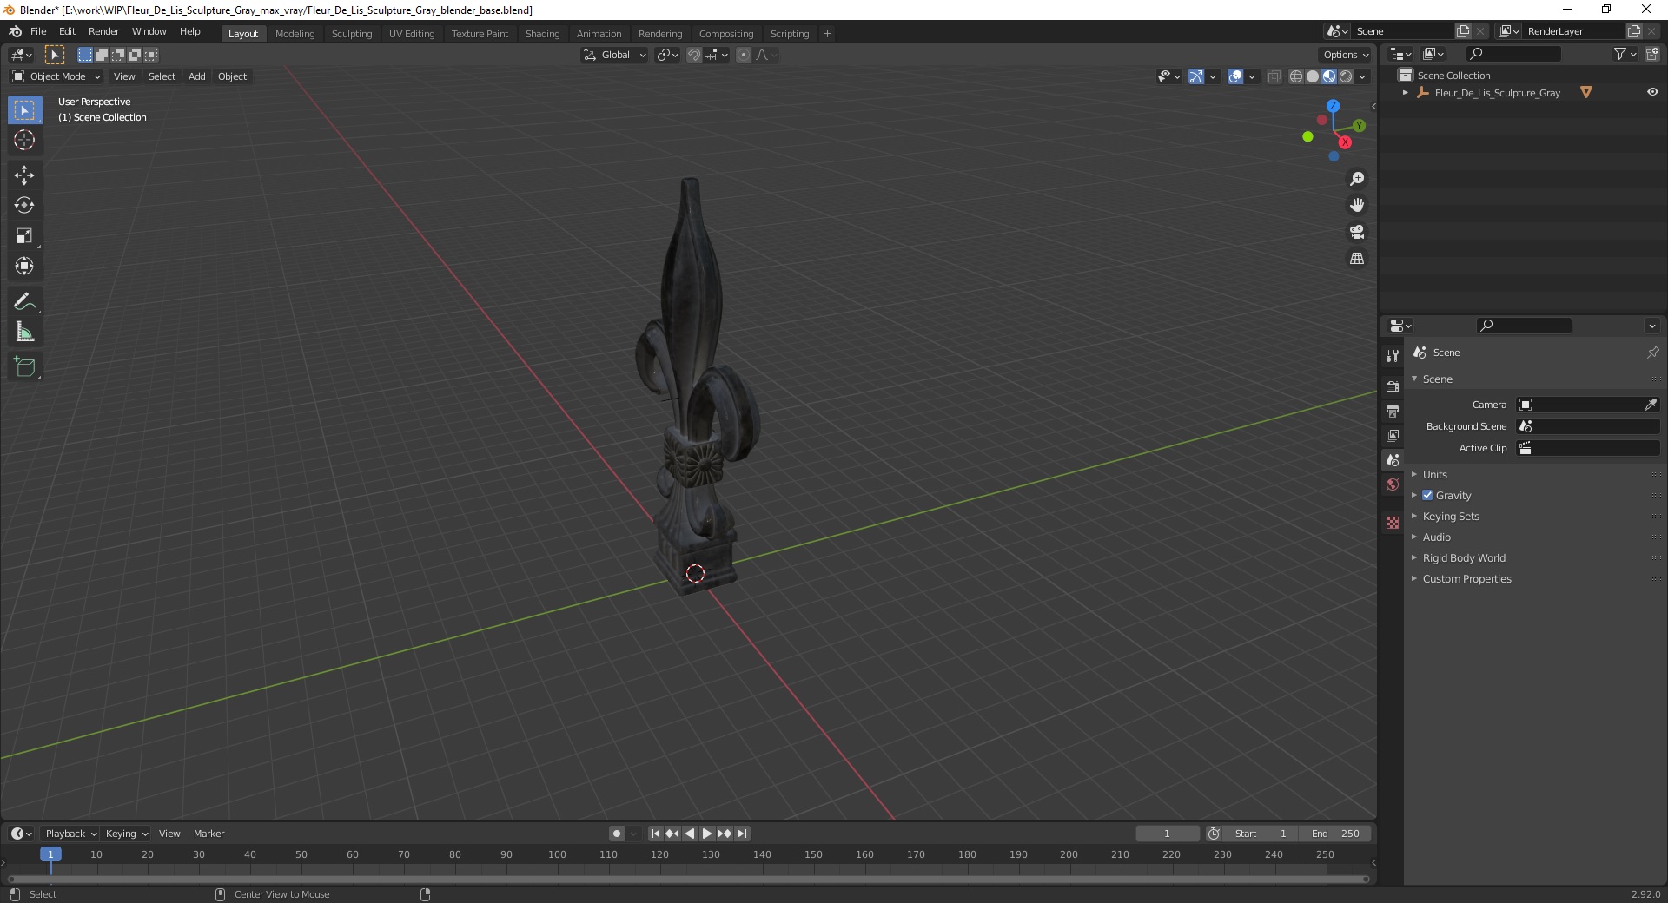1668x903 pixels.
Task: Open the Render menu
Action: coord(103,31)
